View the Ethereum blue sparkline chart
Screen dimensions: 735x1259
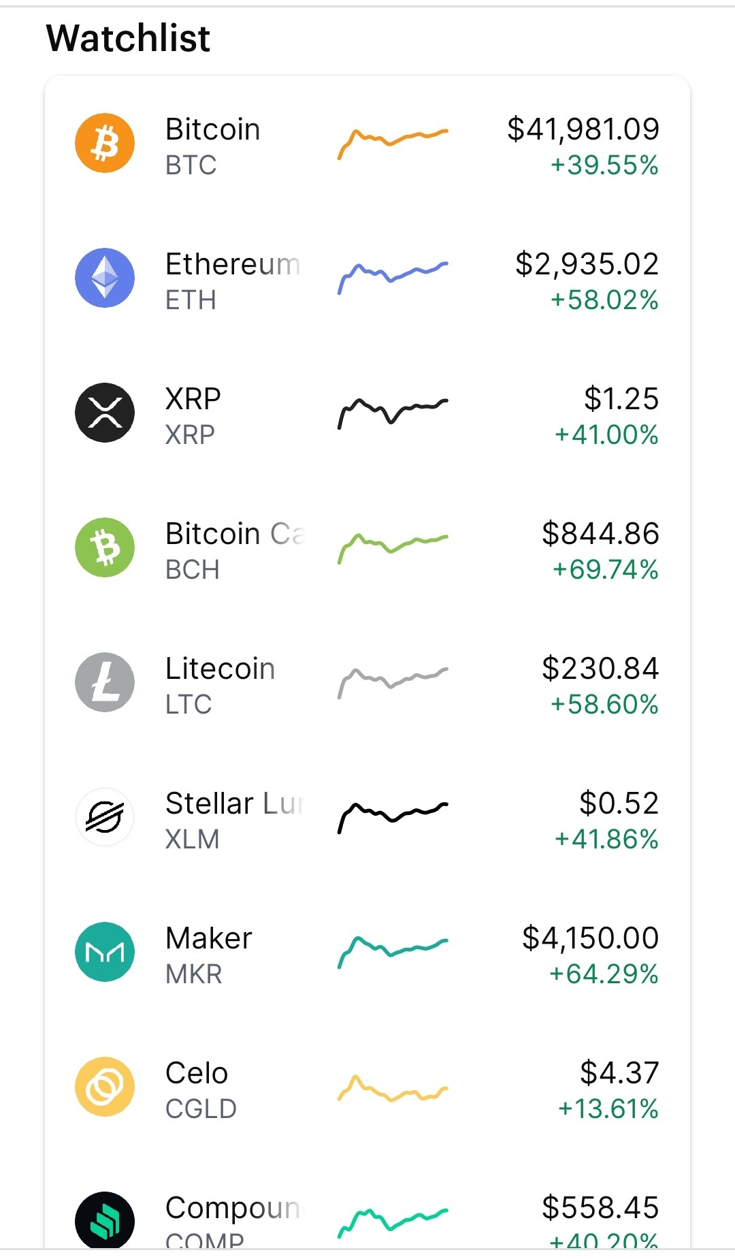[x=393, y=278]
